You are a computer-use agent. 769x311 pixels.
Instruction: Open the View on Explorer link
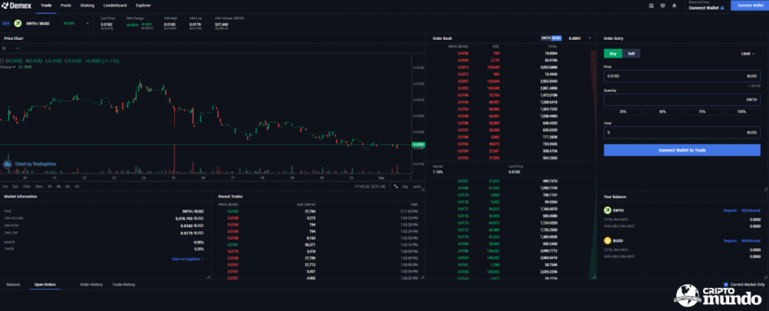pyautogui.click(x=188, y=258)
